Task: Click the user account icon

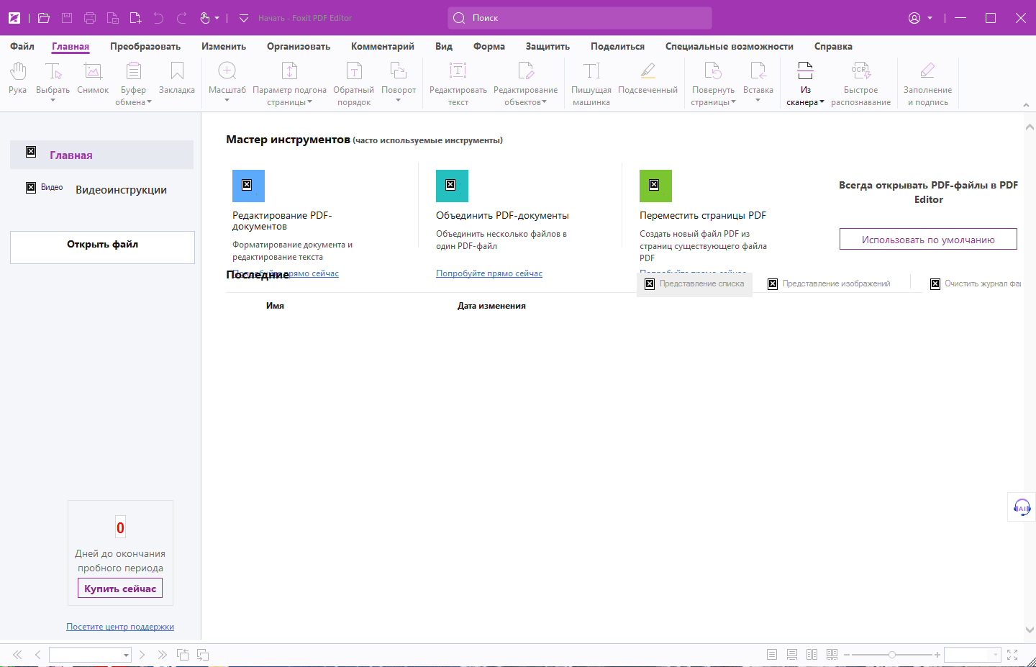Action: pos(914,18)
